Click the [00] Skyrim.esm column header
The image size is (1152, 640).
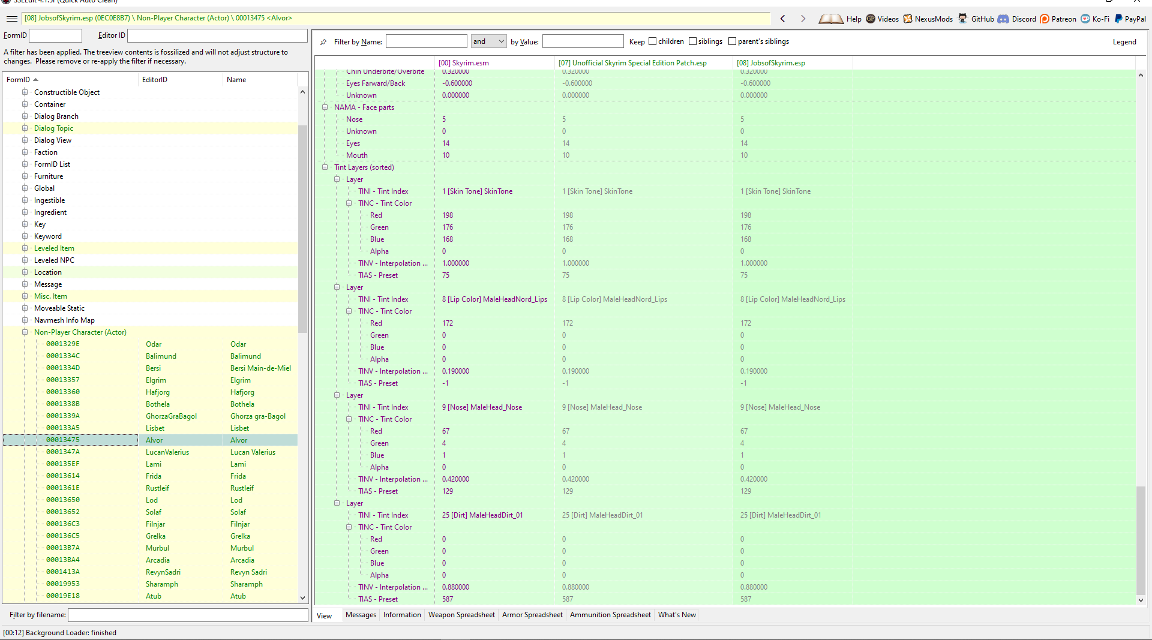tap(494, 63)
